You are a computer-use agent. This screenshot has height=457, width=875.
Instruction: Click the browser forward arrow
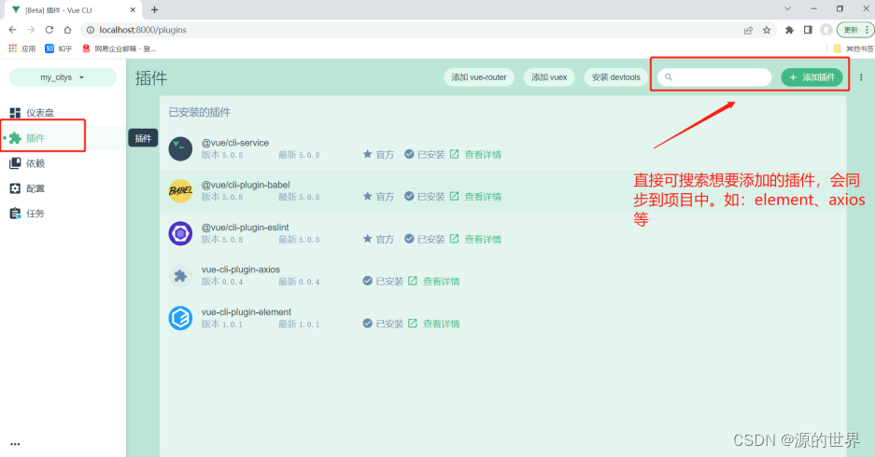click(x=31, y=30)
